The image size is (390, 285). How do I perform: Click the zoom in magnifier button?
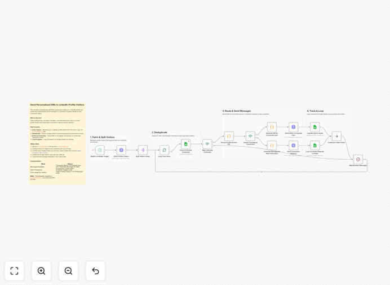point(41,271)
